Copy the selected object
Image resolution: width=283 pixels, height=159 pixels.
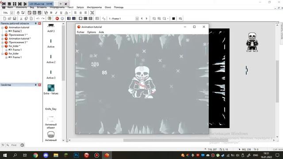click(x=26, y=19)
